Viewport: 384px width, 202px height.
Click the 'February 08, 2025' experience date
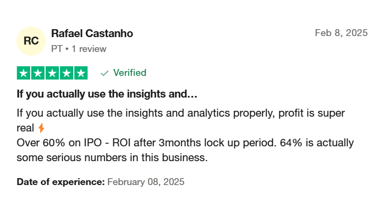[146, 182]
